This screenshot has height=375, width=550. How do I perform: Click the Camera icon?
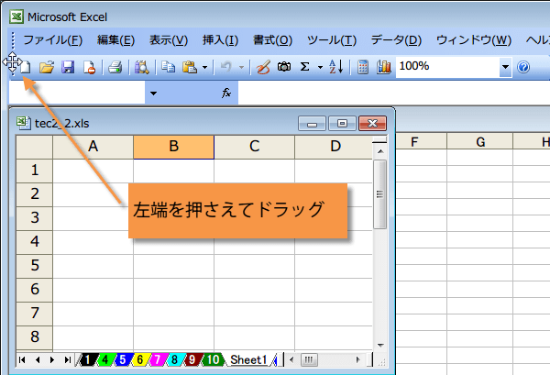[284, 66]
